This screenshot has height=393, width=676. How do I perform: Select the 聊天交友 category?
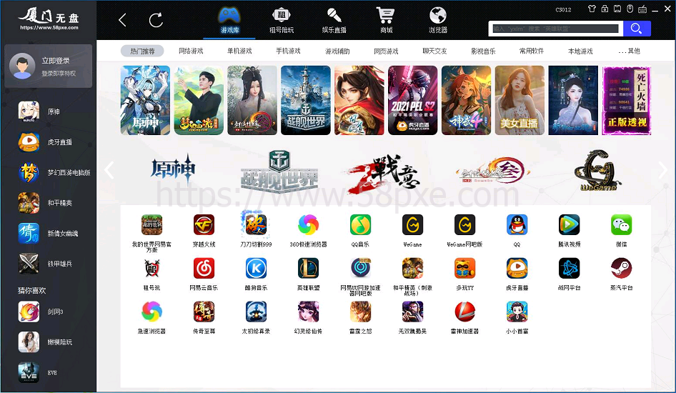click(434, 51)
